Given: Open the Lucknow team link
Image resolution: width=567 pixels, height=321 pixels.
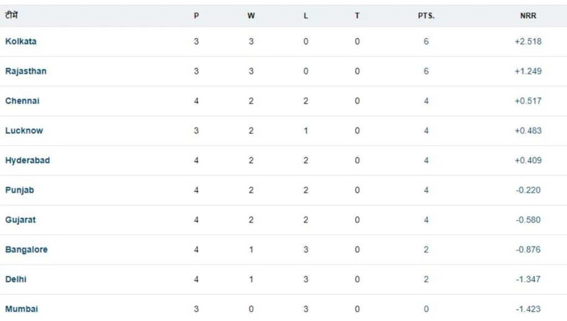Looking at the screenshot, I should point(24,130).
